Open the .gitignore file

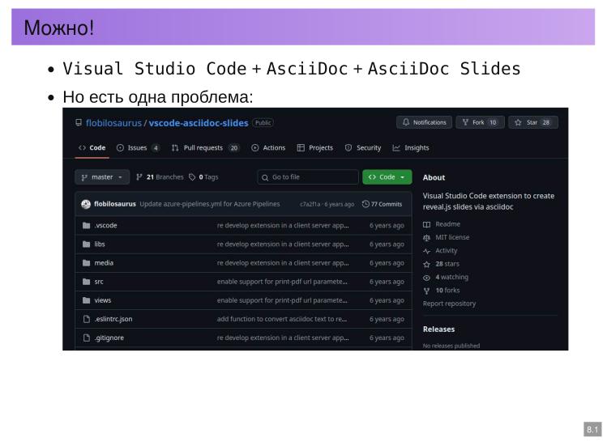pyautogui.click(x=109, y=338)
